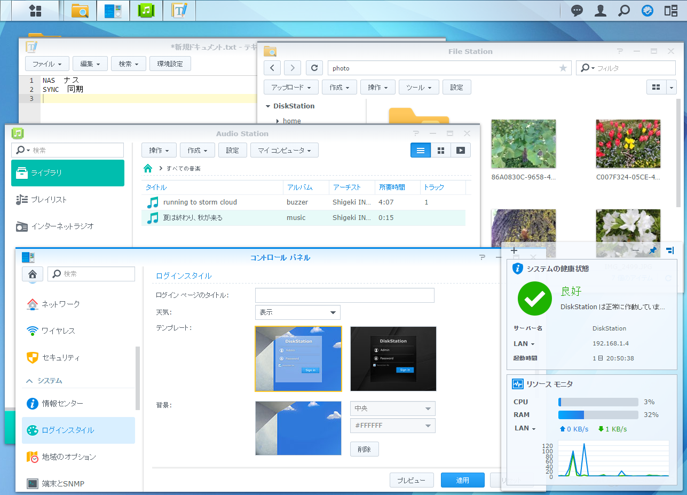
Task: Expand the 天気 dropdown showing 表示
Action: click(298, 312)
